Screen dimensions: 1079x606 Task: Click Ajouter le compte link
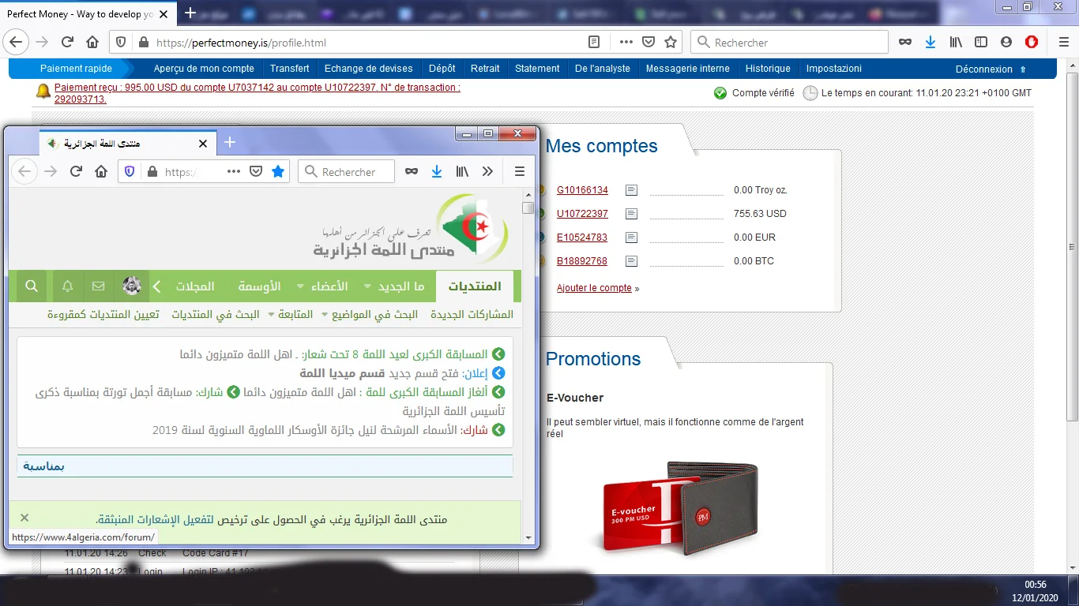(594, 288)
